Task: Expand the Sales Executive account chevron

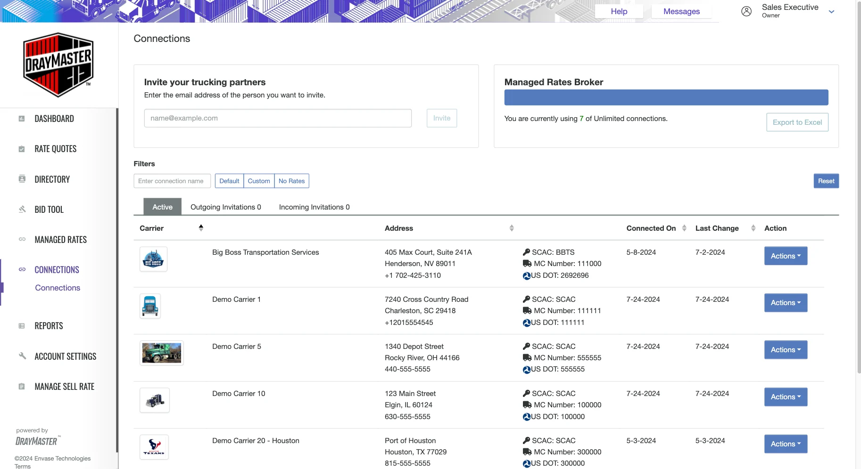Action: coord(832,12)
